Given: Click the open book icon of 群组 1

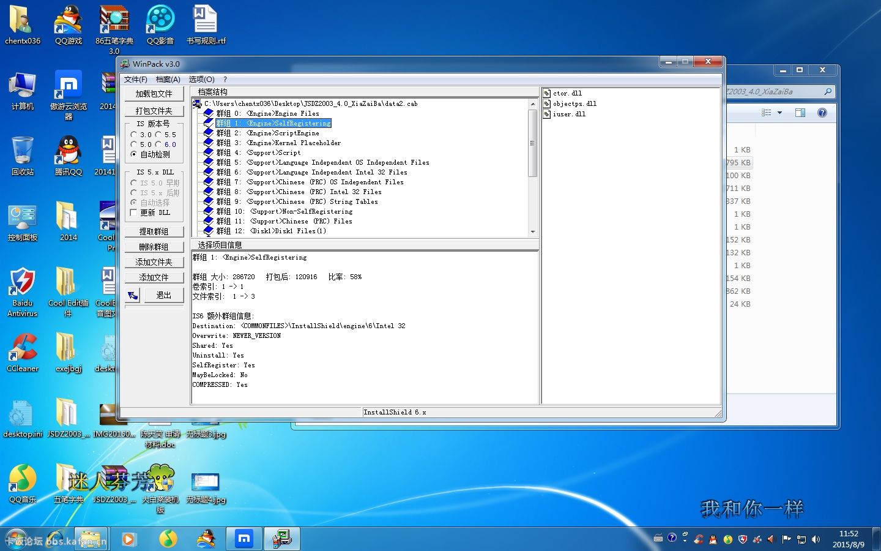Looking at the screenshot, I should [209, 123].
